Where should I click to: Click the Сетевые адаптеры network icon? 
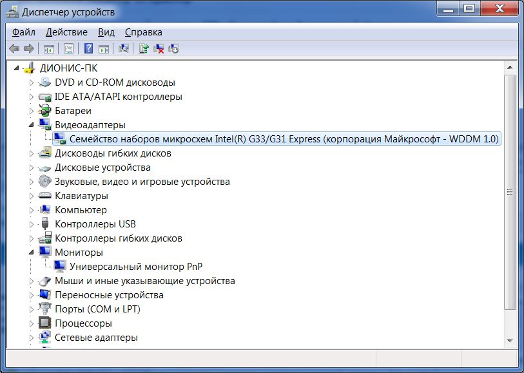point(44,338)
